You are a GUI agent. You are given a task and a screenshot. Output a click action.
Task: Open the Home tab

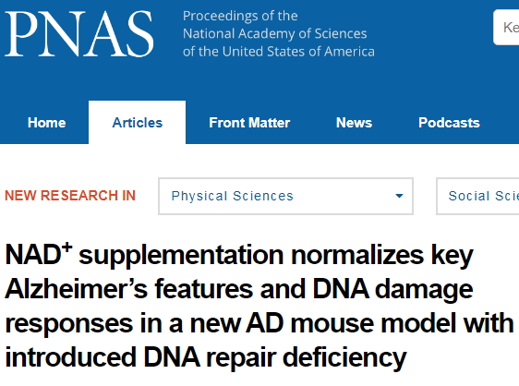tap(47, 123)
